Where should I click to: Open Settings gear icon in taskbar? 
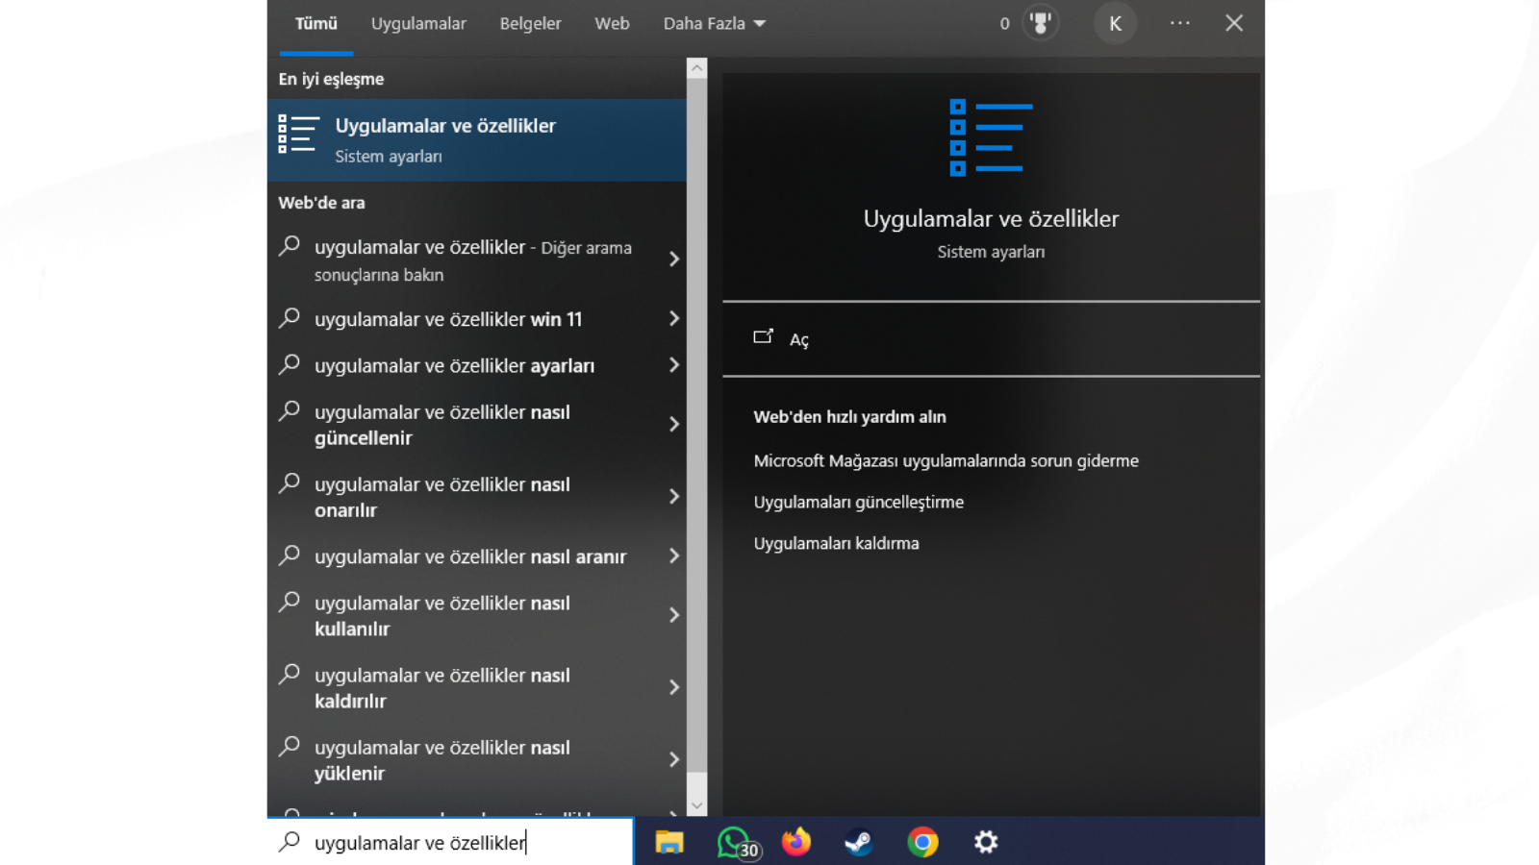pyautogui.click(x=986, y=843)
